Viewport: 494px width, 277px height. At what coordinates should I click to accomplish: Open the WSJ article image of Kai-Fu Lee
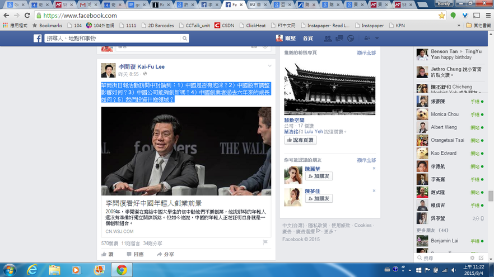(186, 151)
